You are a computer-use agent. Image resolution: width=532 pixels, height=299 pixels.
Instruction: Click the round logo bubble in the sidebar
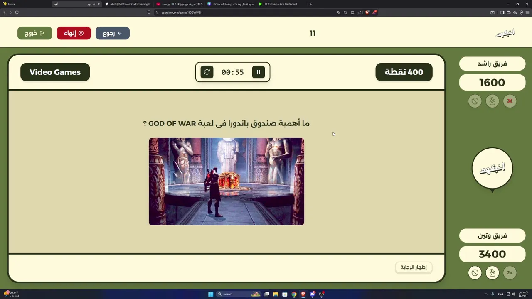click(x=493, y=168)
